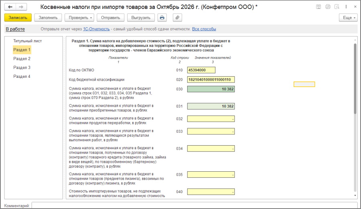Click the Код по ОКТМО label

click(x=81, y=70)
